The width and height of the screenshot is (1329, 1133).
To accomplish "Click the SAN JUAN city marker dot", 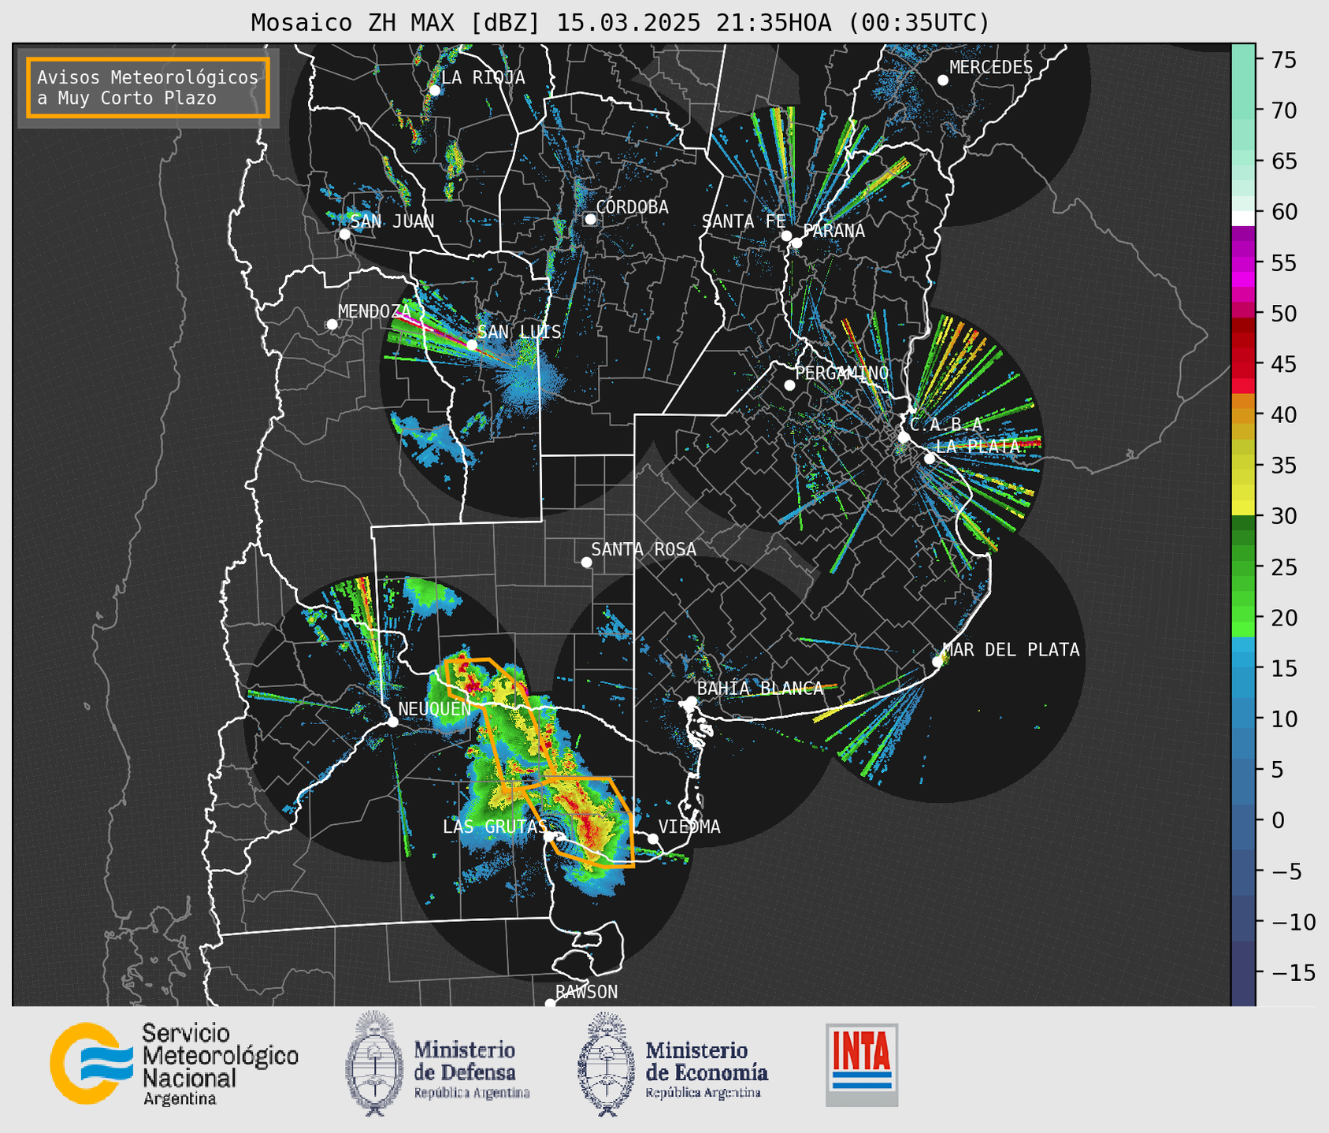I will (344, 234).
